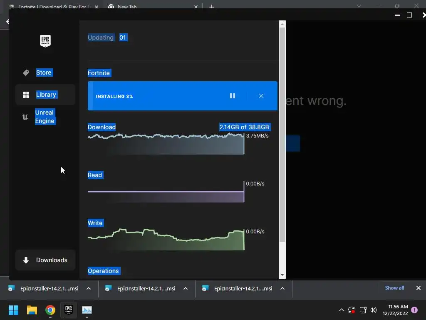Click the scrollbar down arrow of downloads panel
The width and height of the screenshot is (426, 320).
pos(282,275)
